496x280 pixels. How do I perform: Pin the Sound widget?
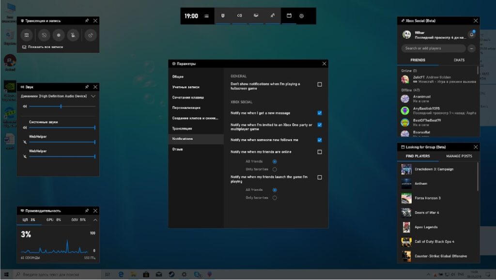tap(87, 87)
